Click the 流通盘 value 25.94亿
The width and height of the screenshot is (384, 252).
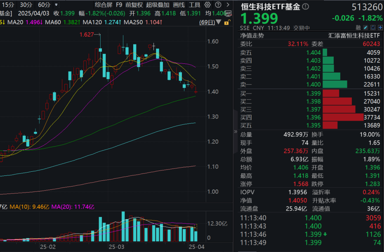click(296, 209)
